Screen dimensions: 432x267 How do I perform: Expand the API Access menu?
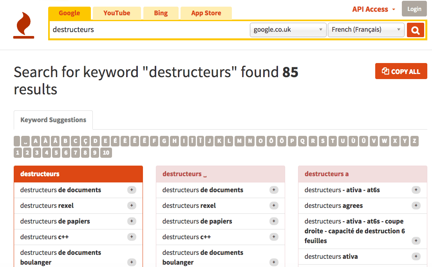(x=374, y=9)
